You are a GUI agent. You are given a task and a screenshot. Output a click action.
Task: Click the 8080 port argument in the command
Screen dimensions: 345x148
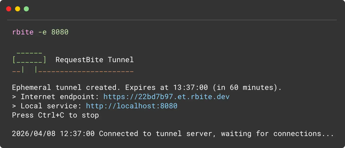(60, 32)
